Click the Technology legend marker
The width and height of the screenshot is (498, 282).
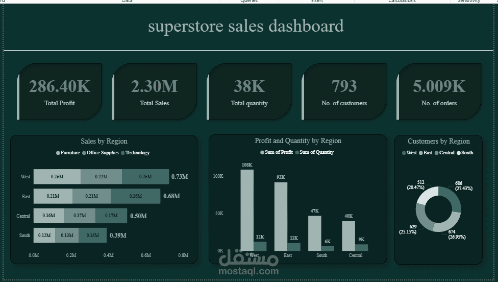123,153
